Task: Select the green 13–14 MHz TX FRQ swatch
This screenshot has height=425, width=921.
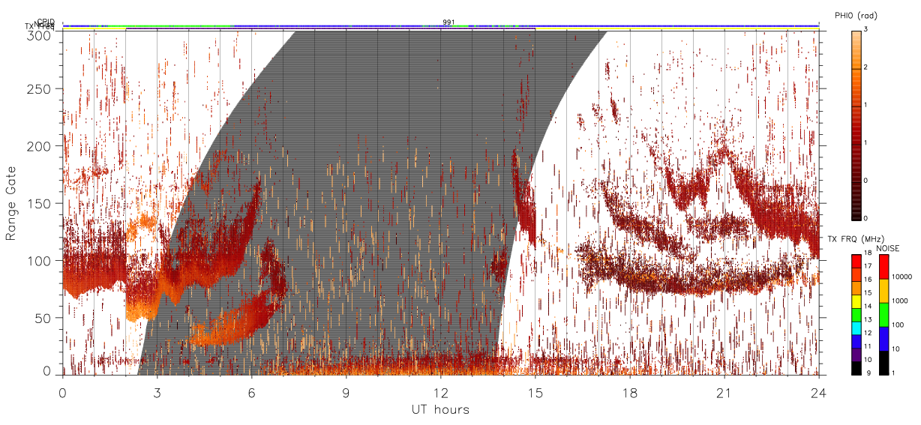Action: pos(856,315)
